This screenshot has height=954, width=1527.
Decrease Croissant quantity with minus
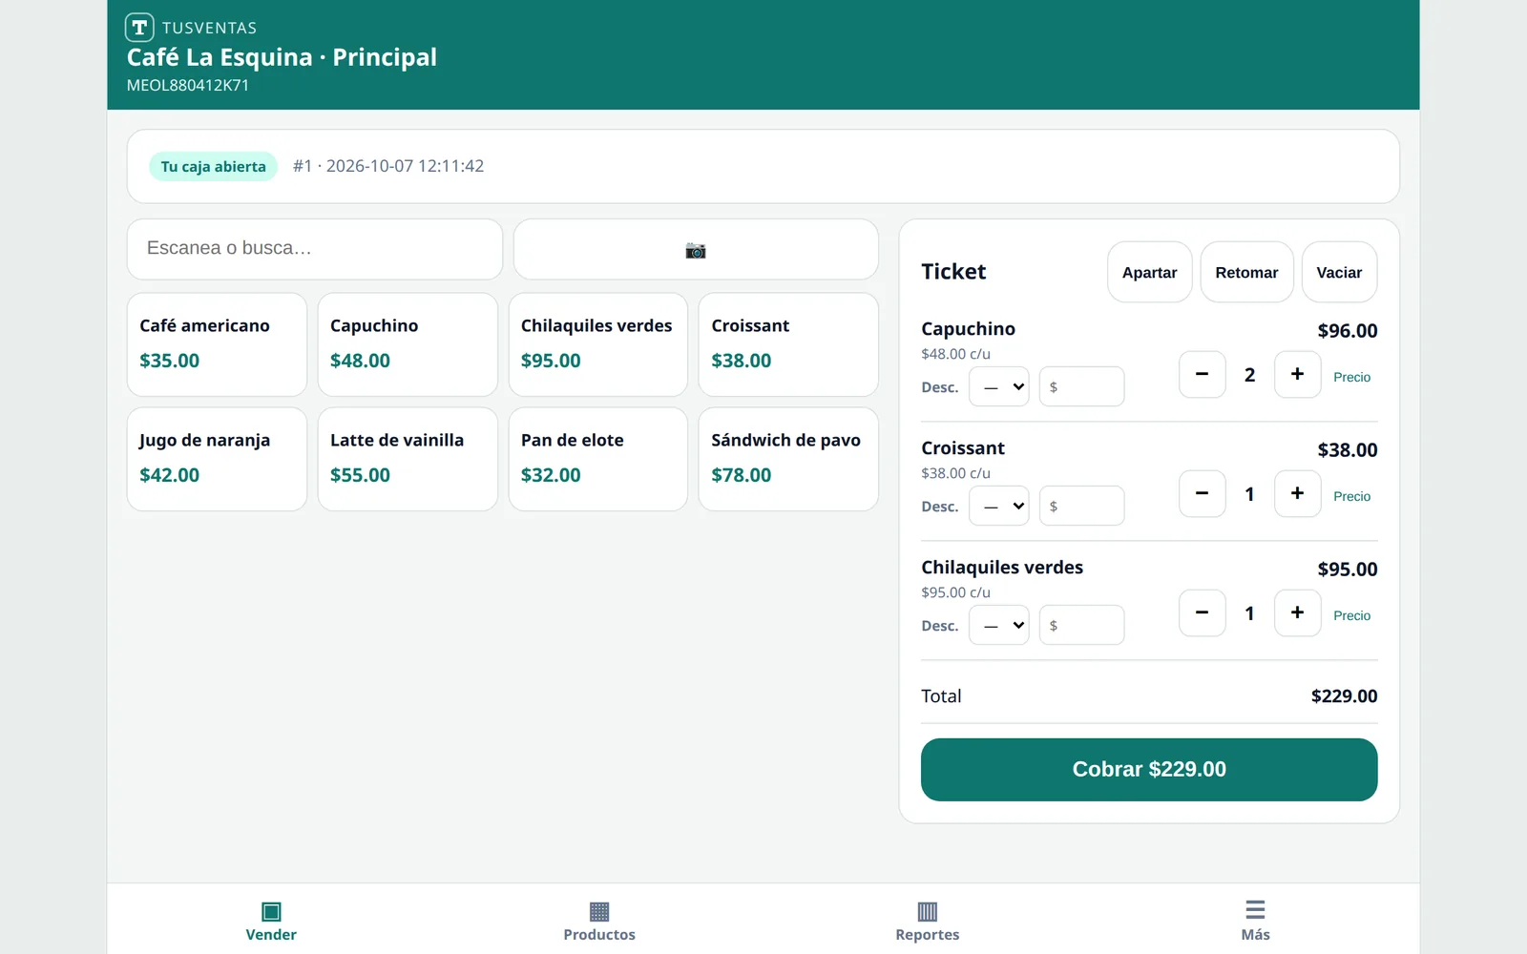[x=1203, y=493]
